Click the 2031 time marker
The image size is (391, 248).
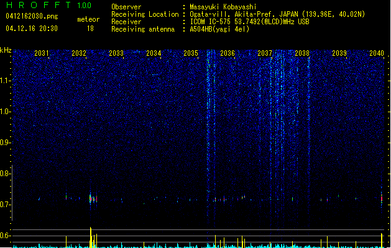click(42, 53)
